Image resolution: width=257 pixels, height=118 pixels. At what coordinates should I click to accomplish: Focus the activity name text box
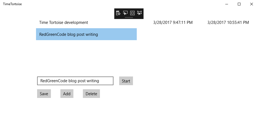coord(75,81)
